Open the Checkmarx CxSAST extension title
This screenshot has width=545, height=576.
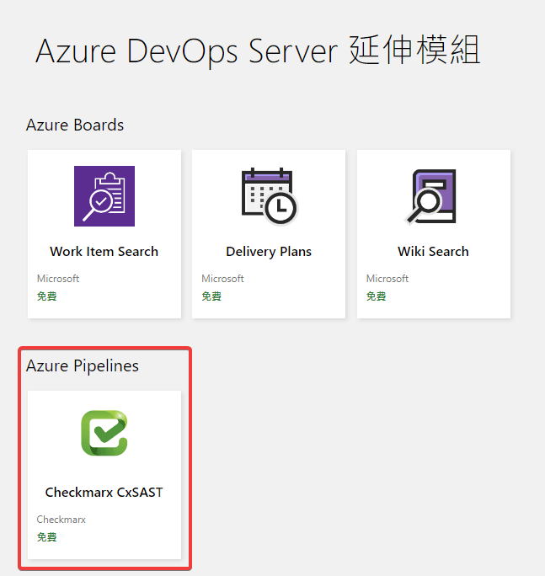[104, 493]
